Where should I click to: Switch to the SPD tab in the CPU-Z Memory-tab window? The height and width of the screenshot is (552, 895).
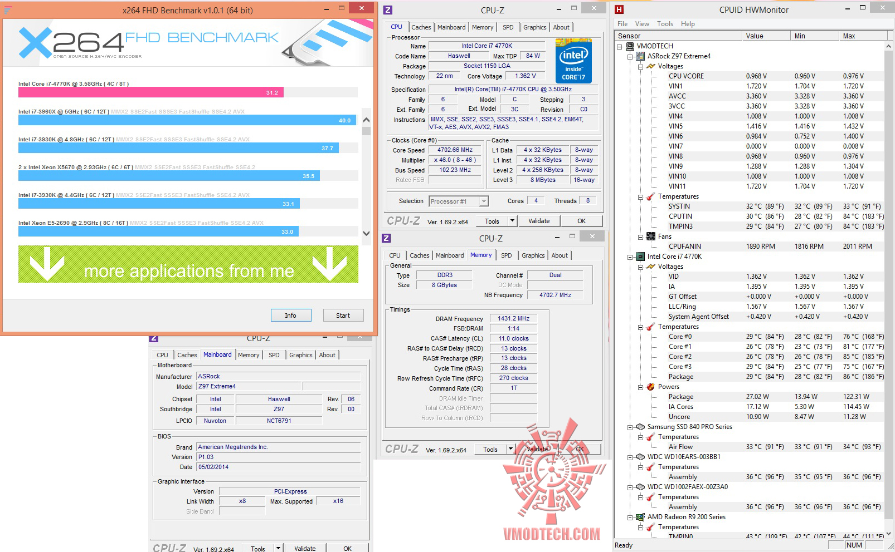click(x=506, y=255)
